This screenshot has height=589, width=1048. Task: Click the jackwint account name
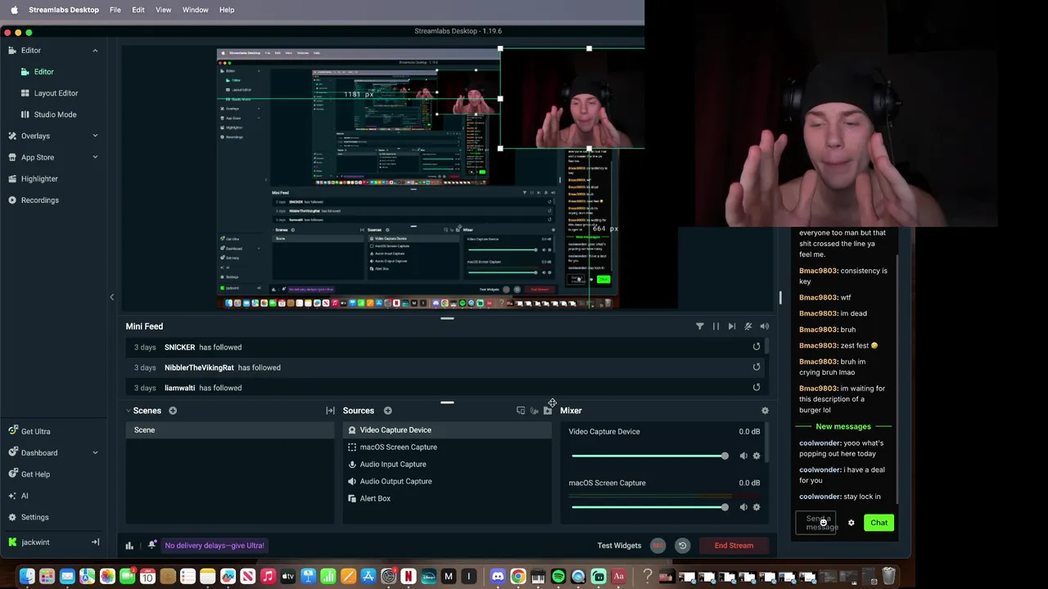tap(36, 542)
